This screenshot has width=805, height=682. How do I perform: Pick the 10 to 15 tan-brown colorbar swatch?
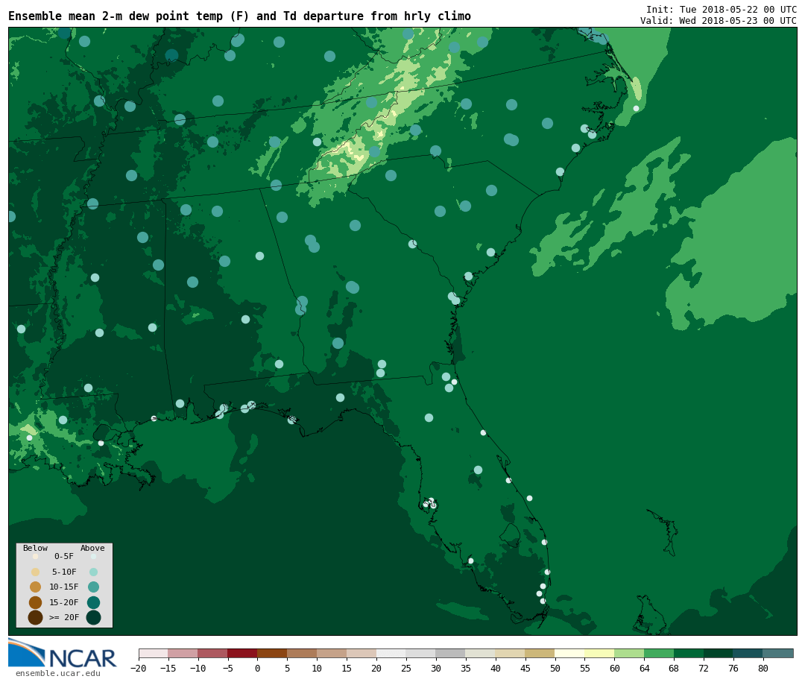point(332,653)
